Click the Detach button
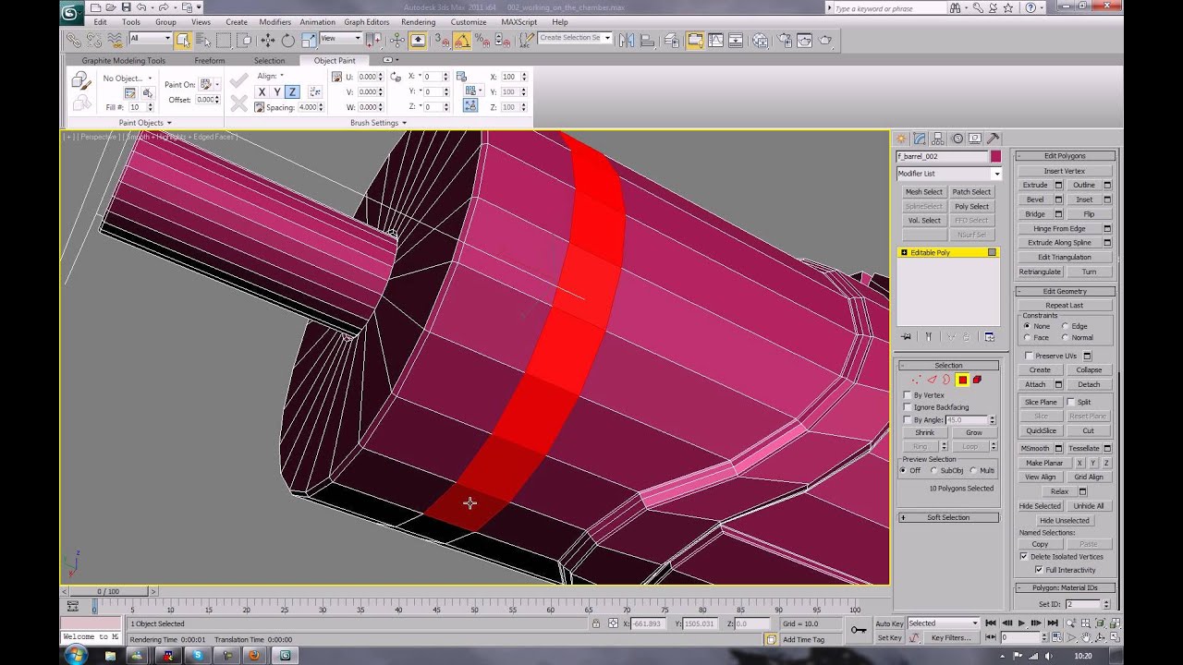 (x=1089, y=384)
